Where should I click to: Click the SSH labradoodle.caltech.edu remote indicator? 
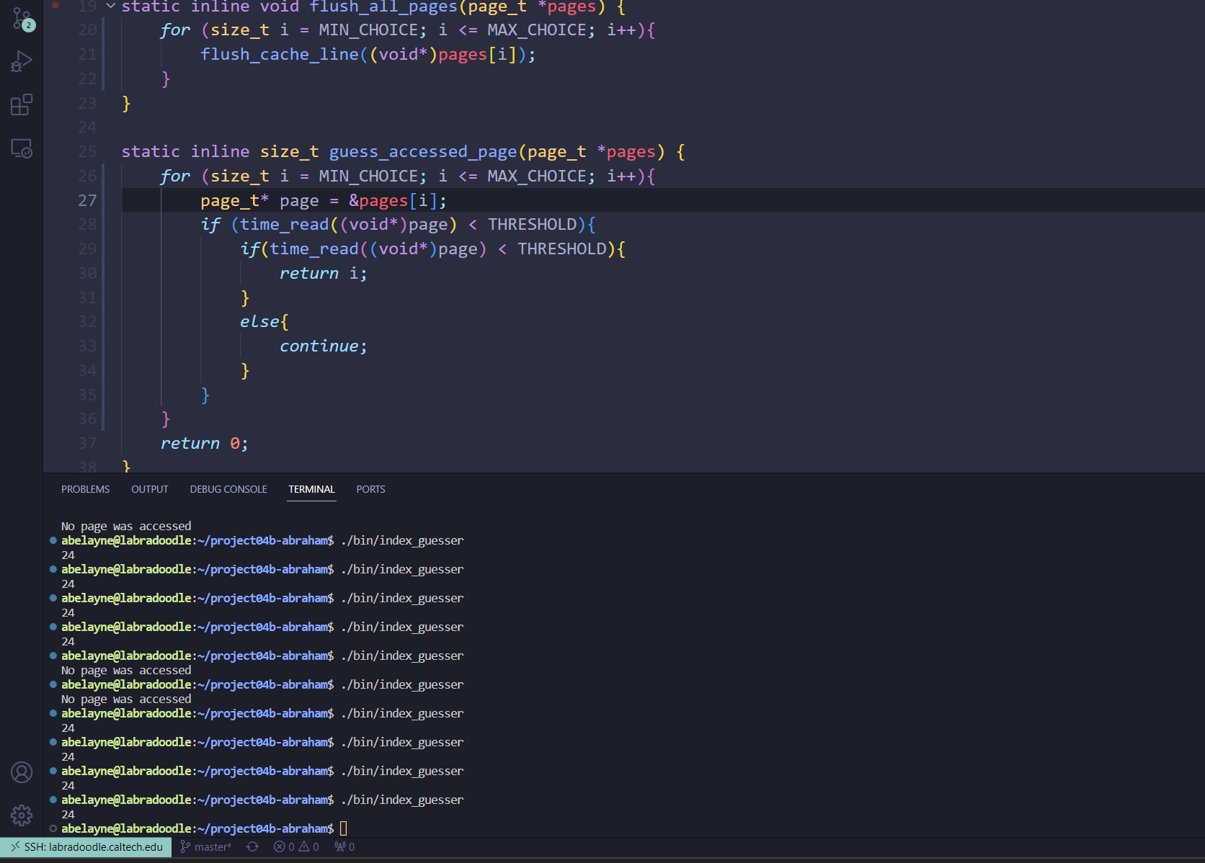86,847
